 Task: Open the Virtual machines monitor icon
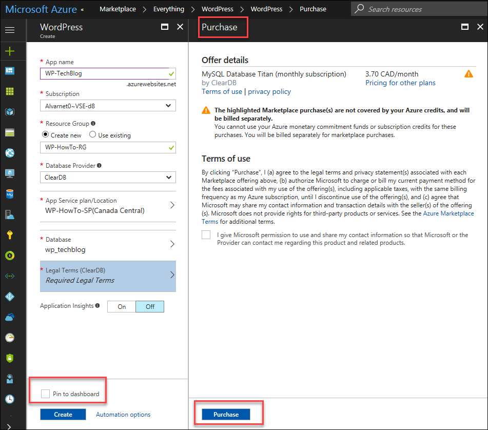click(10, 173)
